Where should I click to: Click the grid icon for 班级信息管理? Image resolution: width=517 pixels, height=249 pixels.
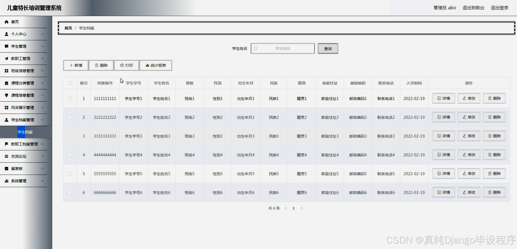click(6, 71)
